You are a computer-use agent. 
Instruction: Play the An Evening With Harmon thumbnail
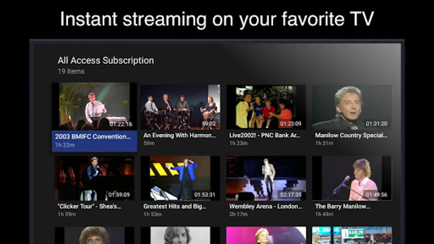180,107
